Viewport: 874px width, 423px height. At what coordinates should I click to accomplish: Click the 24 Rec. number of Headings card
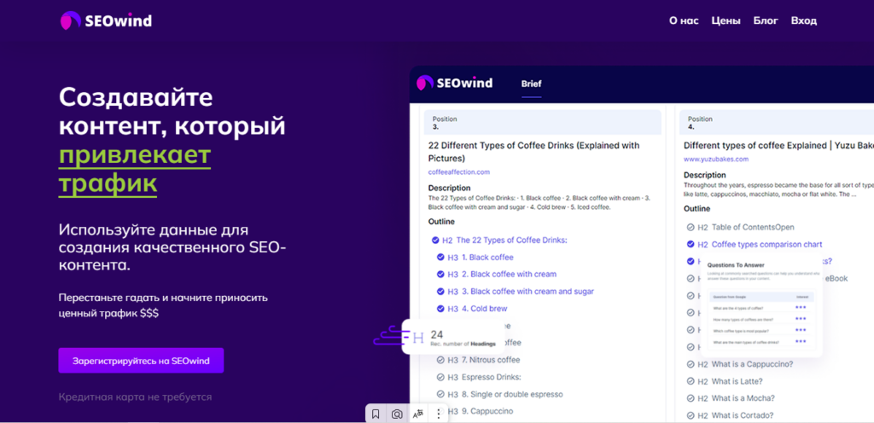[453, 337]
